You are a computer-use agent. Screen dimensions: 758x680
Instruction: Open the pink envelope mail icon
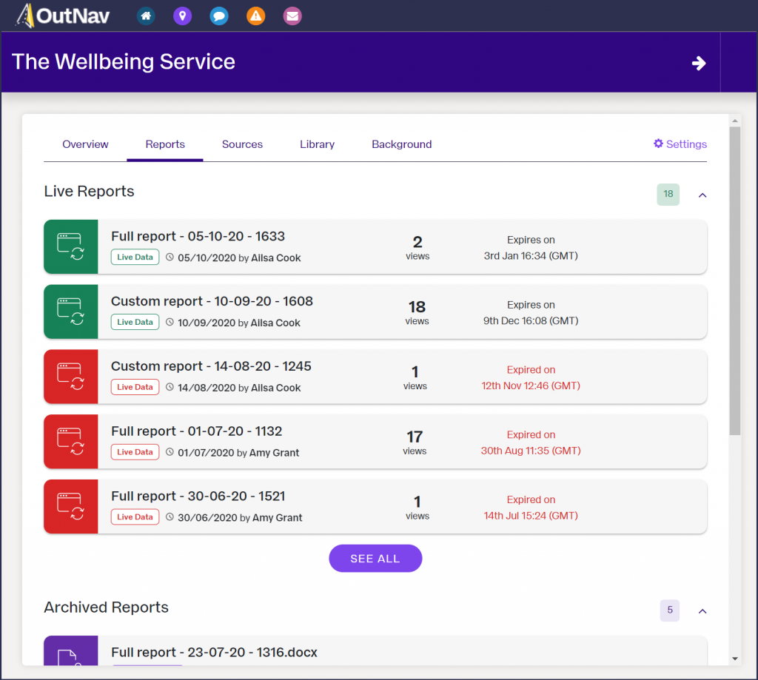point(292,16)
